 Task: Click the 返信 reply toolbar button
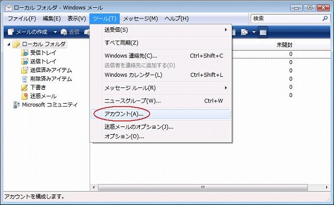(70, 32)
